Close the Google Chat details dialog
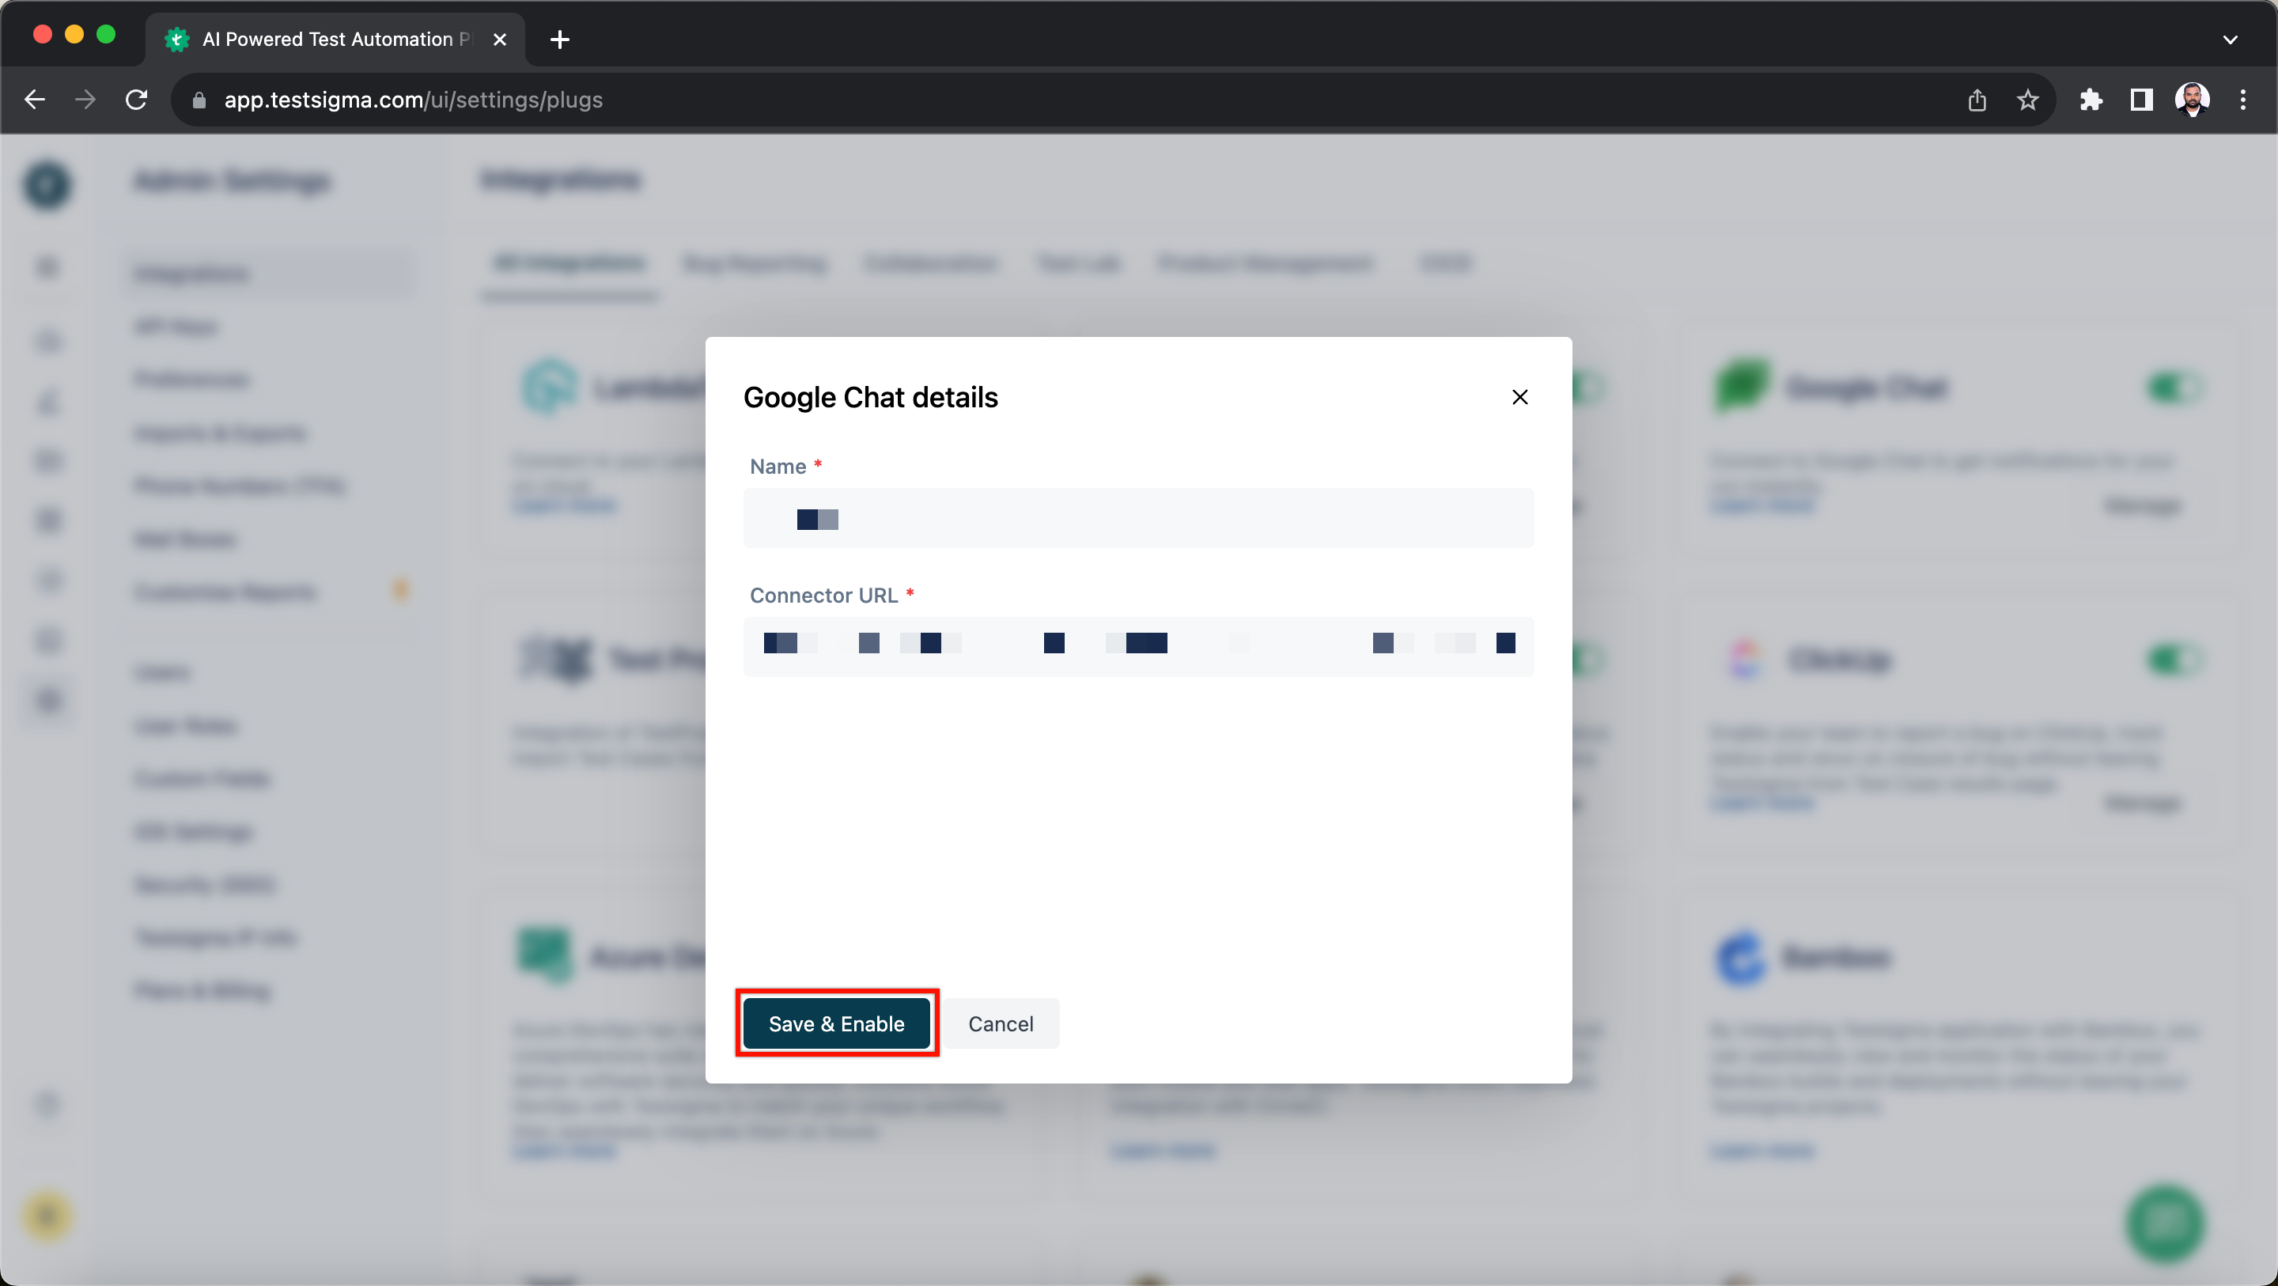Viewport: 2278px width, 1286px height. (x=1519, y=397)
